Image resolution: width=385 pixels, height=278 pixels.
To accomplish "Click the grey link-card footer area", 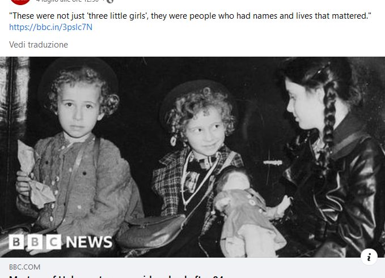I will pos(193,268).
